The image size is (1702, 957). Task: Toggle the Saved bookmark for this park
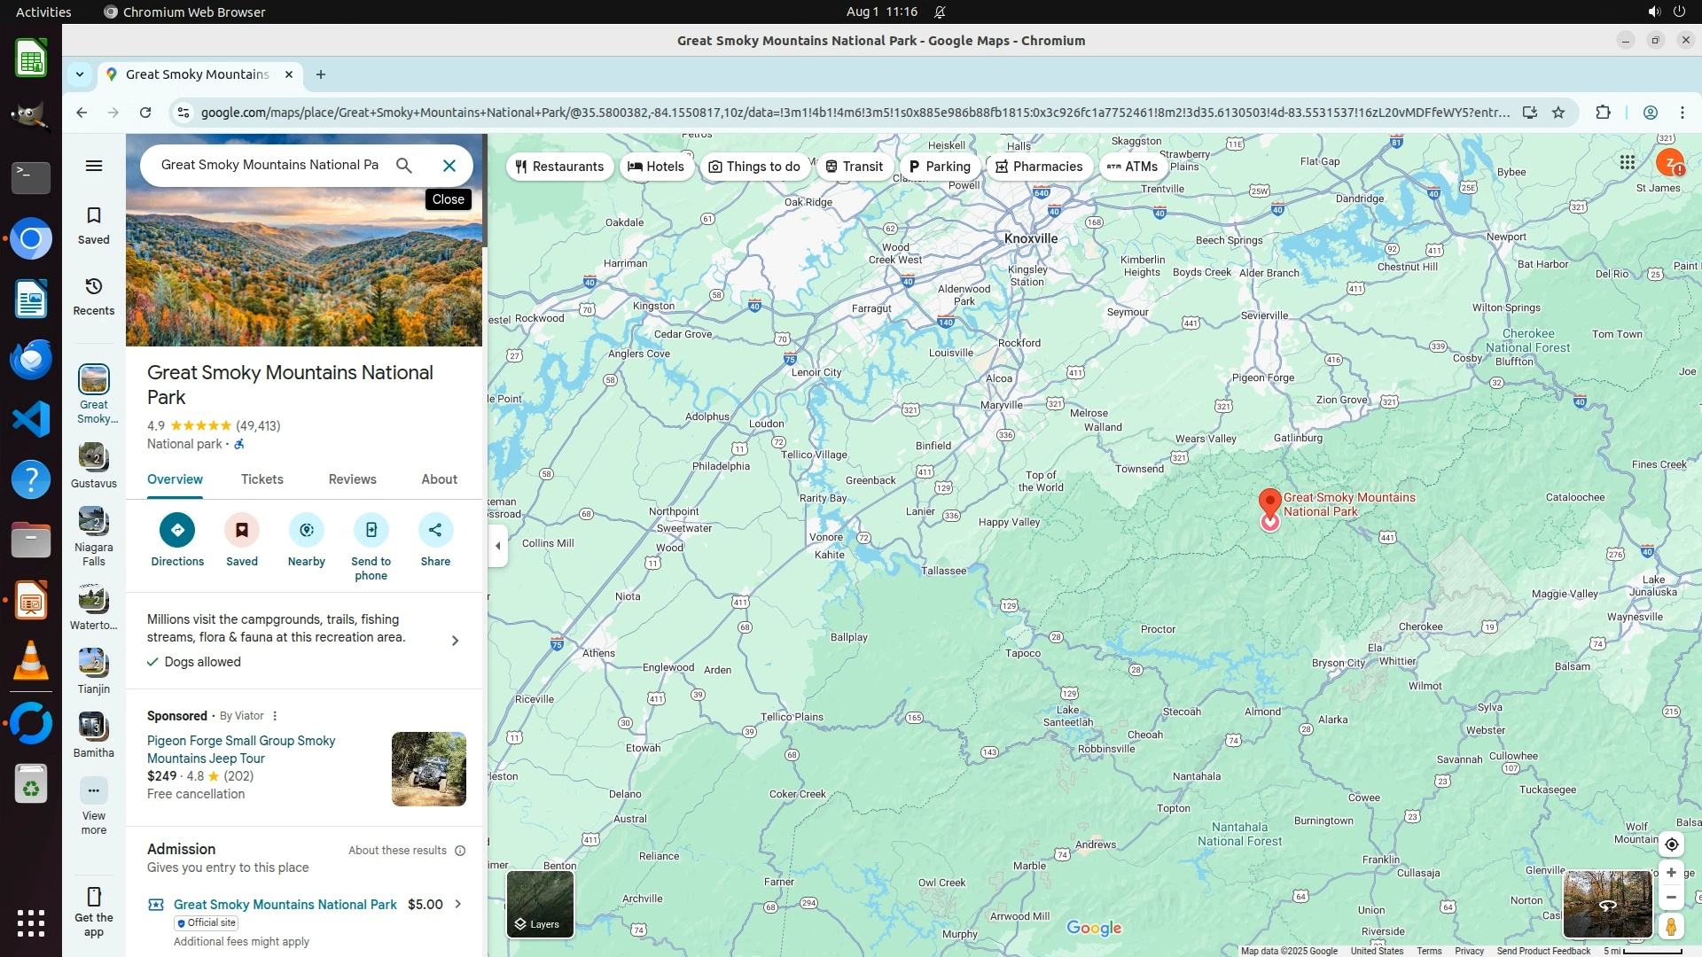[x=241, y=530]
